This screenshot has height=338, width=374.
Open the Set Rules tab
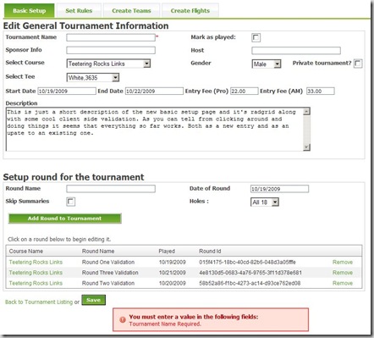(x=79, y=11)
